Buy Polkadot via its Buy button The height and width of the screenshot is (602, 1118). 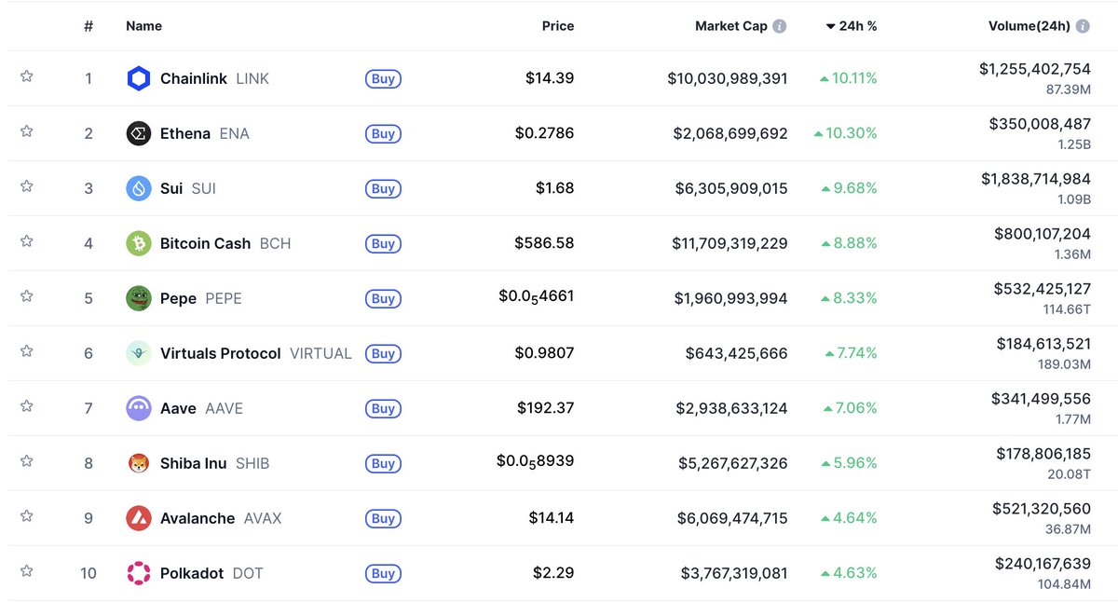tap(383, 574)
